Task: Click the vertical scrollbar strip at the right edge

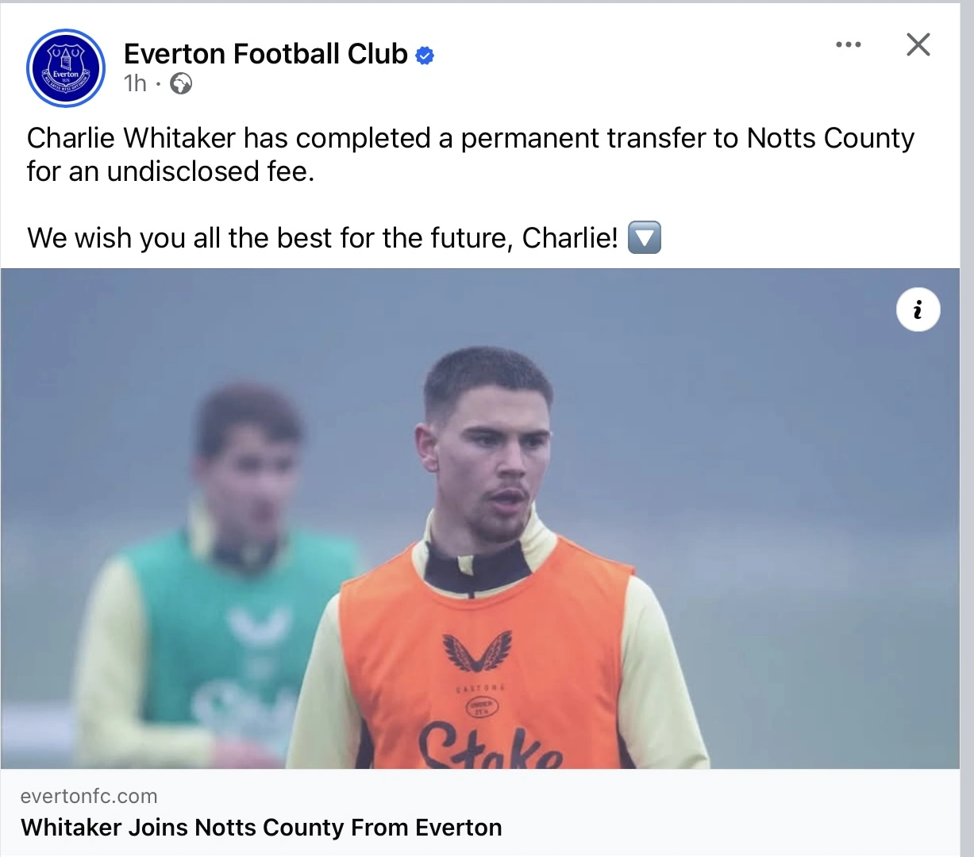Action: point(966,428)
